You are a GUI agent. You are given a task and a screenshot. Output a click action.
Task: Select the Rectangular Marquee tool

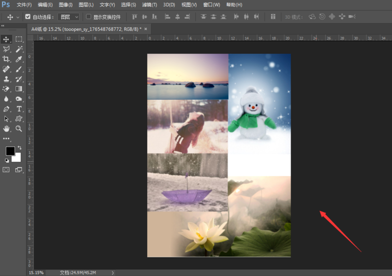[x=19, y=39]
